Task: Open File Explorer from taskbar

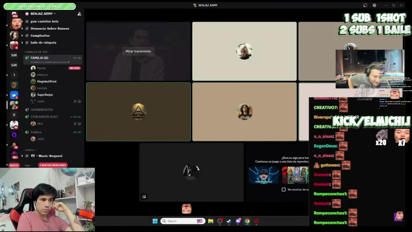Action: click(x=211, y=221)
